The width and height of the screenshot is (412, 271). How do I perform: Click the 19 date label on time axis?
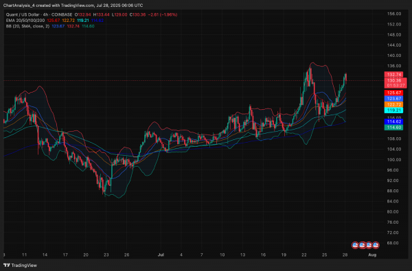(284, 255)
